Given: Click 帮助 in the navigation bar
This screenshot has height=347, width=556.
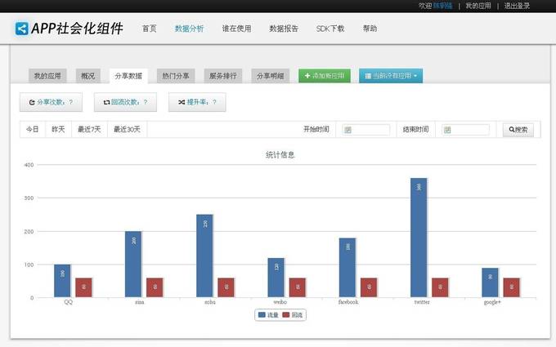Looking at the screenshot, I should coord(370,29).
